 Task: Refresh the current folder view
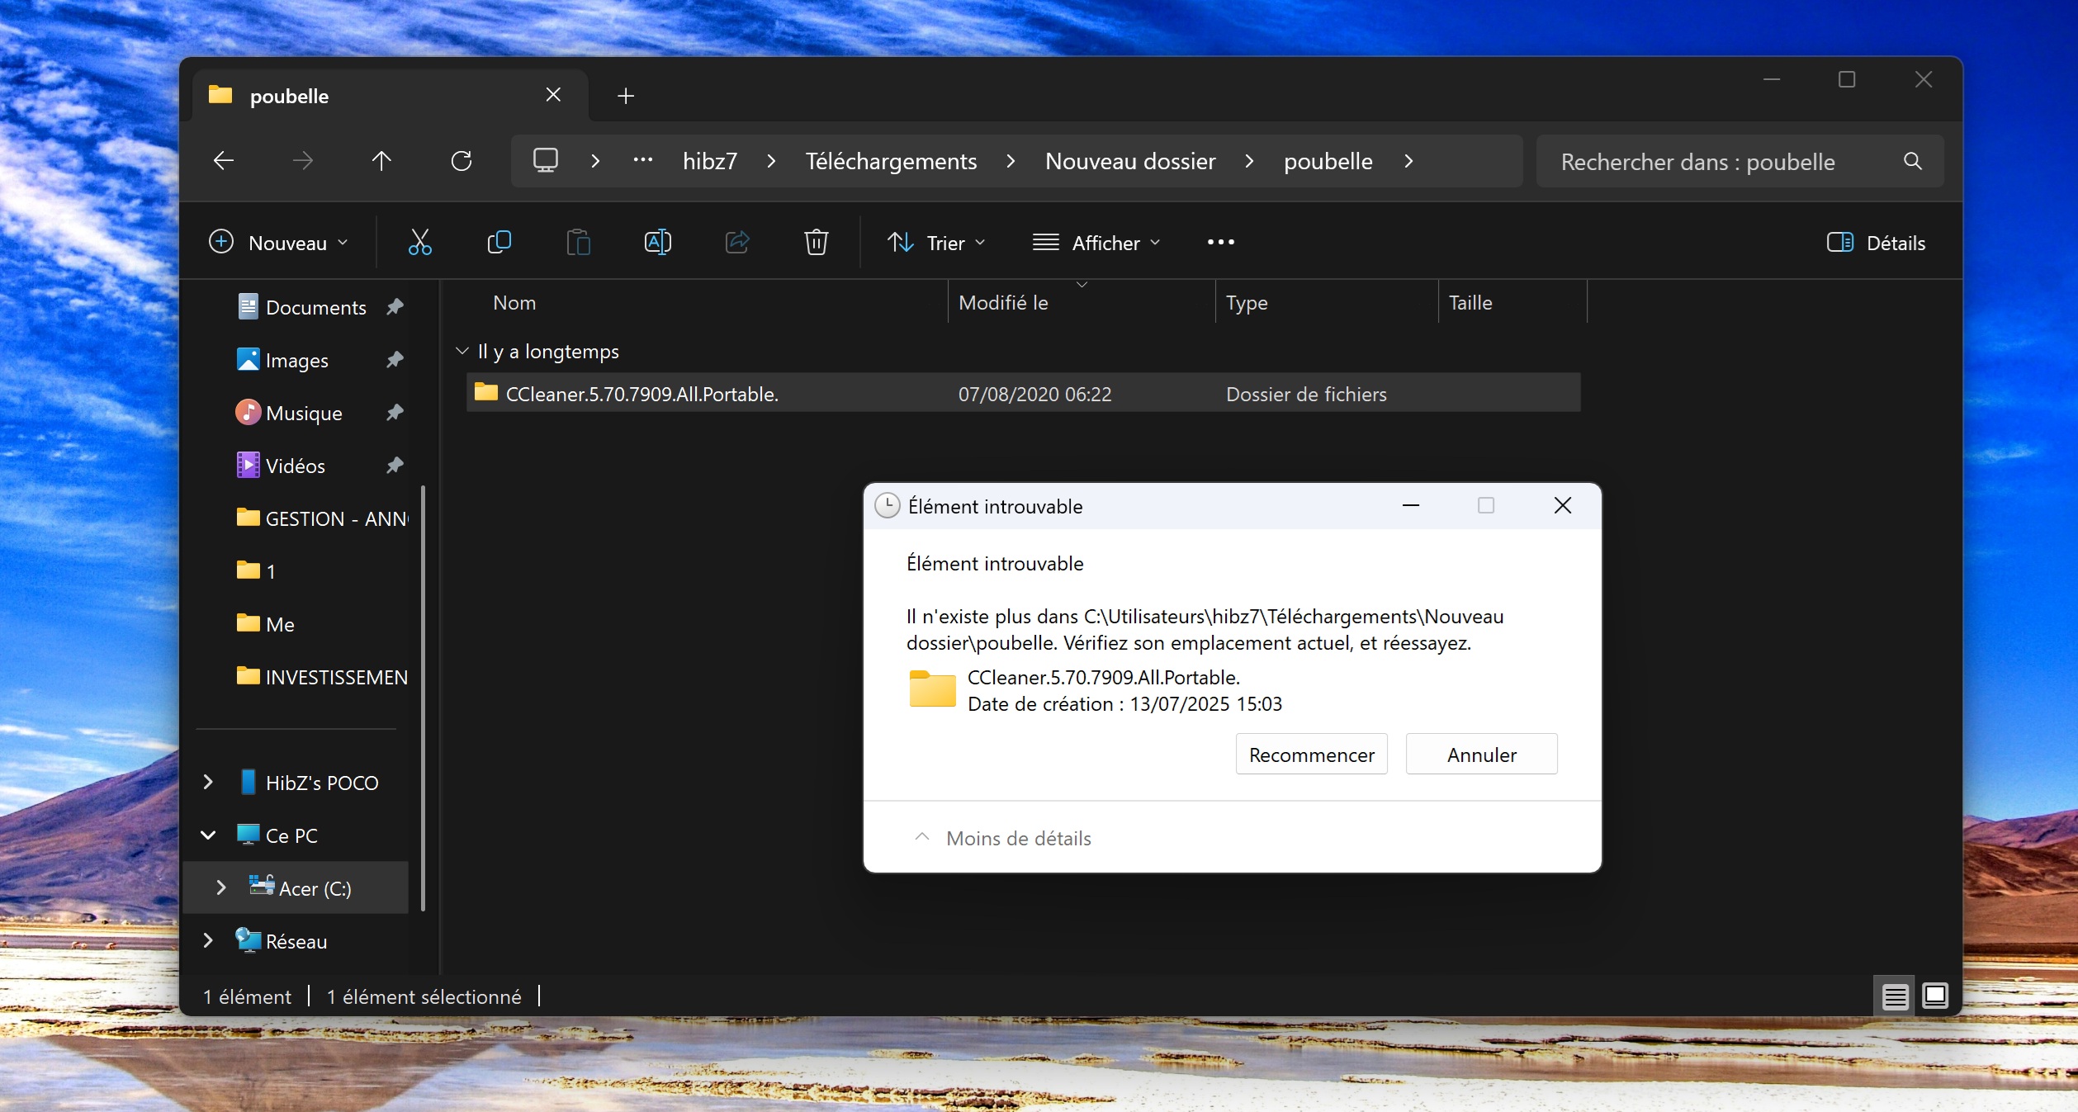pos(462,161)
